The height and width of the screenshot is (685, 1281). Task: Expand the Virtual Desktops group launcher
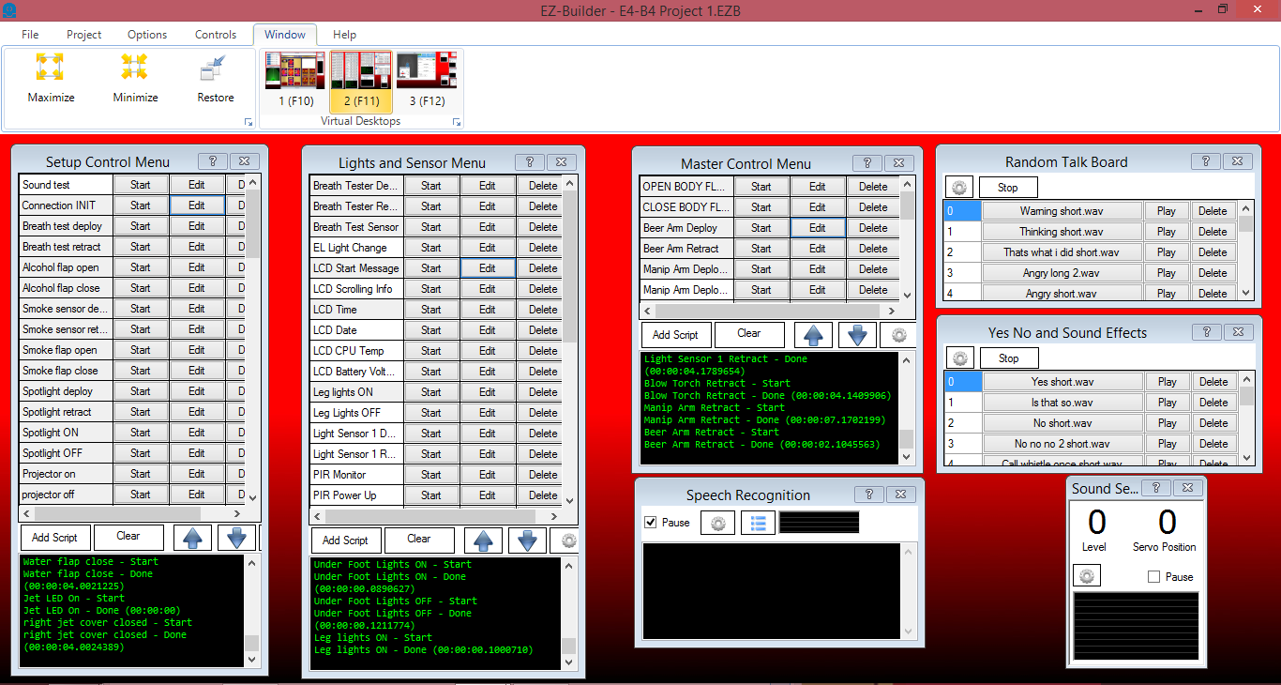(457, 123)
